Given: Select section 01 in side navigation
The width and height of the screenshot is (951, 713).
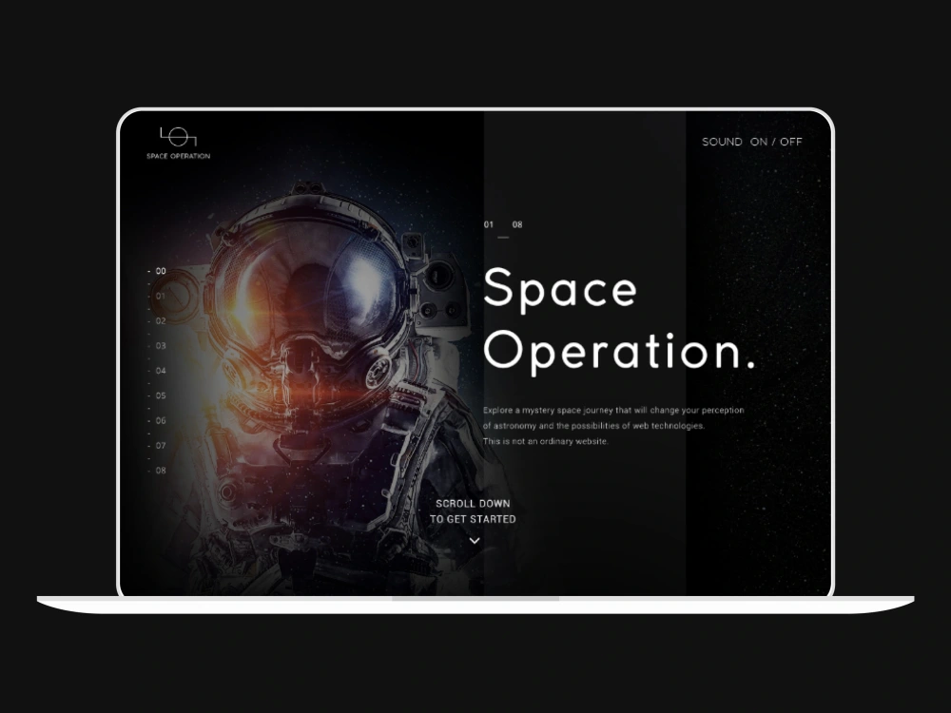Looking at the screenshot, I should click(160, 296).
